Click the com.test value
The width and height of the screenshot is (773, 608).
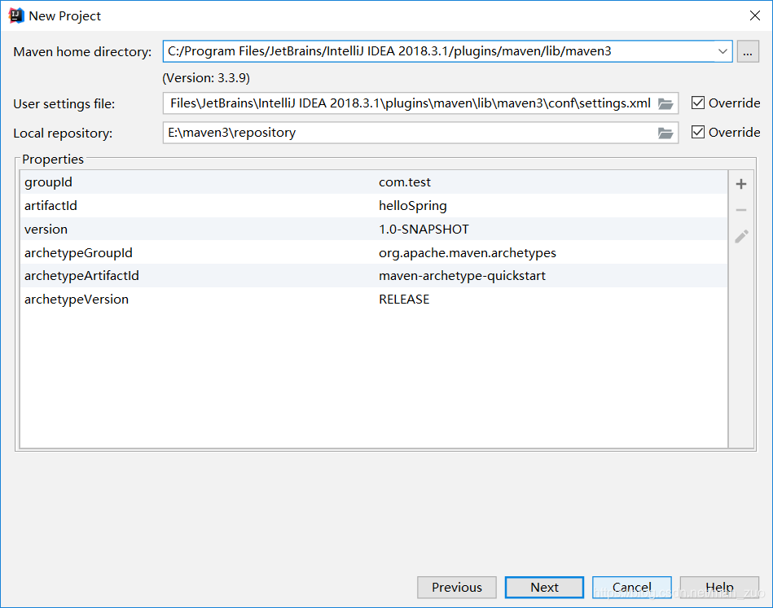[x=405, y=182]
